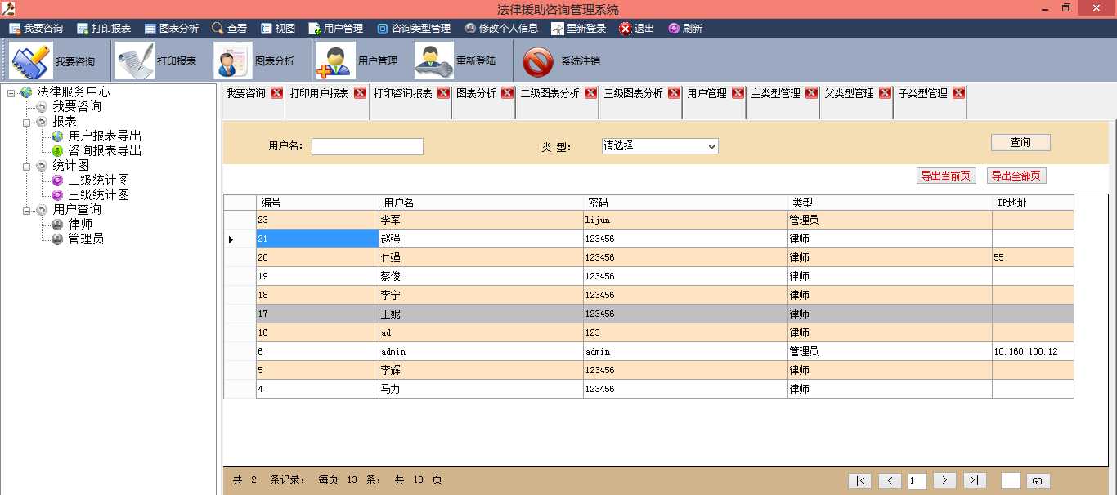Screen dimensions: 1117x495
Task: Open the 用户管理 large toolbar icon
Action: tap(336, 60)
